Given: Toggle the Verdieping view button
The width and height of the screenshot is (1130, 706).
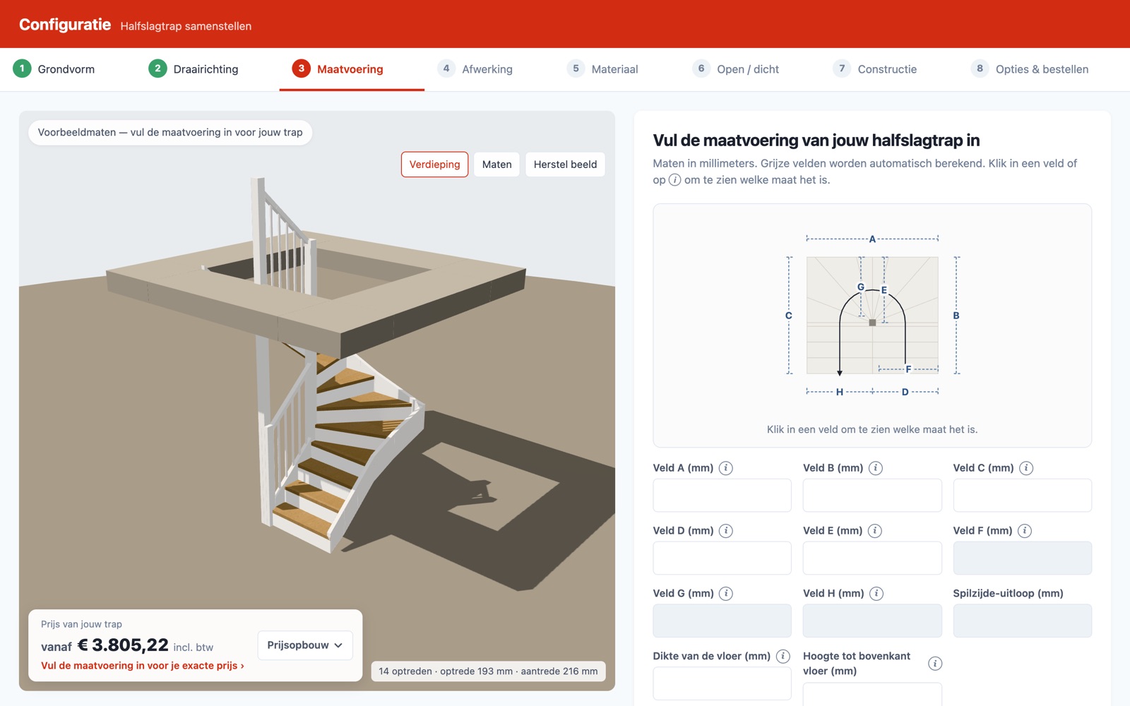Looking at the screenshot, I should coord(434,164).
